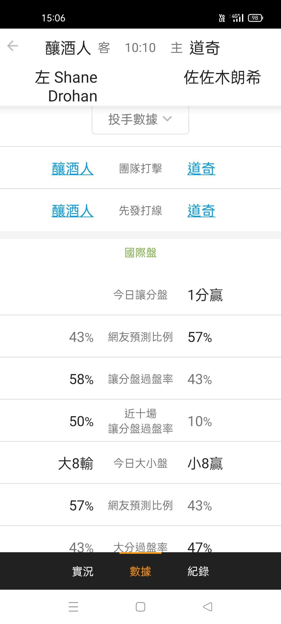Switch to the 實況 tab

tap(82, 571)
